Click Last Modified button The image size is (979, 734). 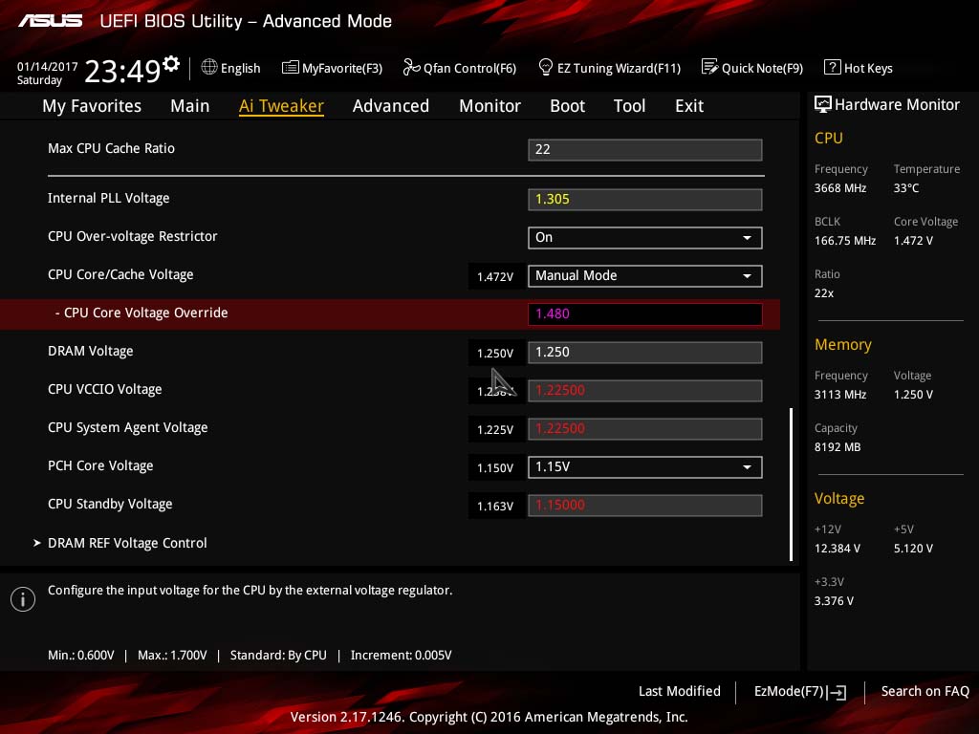[x=680, y=691]
